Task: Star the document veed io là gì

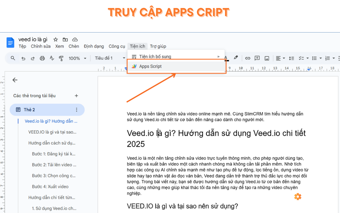Action: [56, 40]
